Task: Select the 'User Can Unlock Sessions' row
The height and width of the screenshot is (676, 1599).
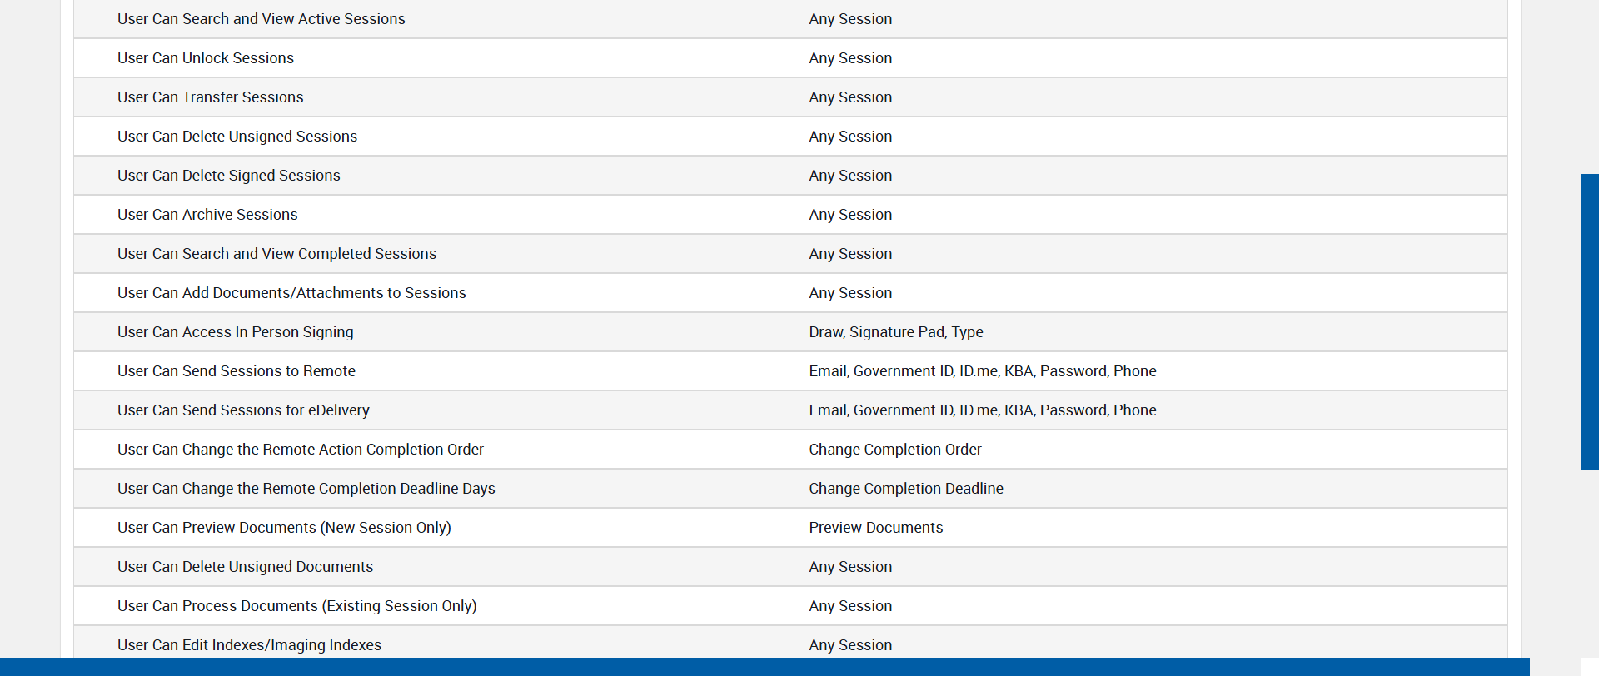Action: [206, 58]
